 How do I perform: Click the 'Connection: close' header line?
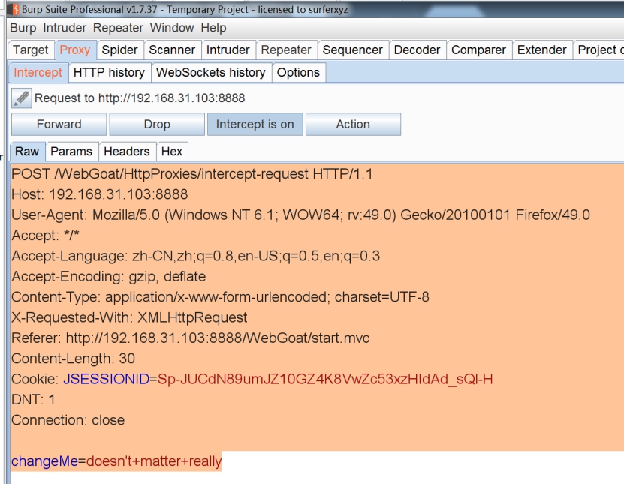click(68, 420)
